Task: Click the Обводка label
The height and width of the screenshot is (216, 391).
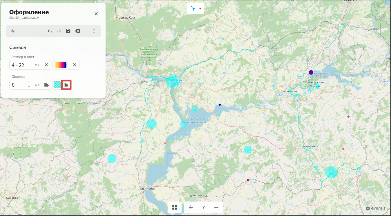Action: pyautogui.click(x=18, y=77)
